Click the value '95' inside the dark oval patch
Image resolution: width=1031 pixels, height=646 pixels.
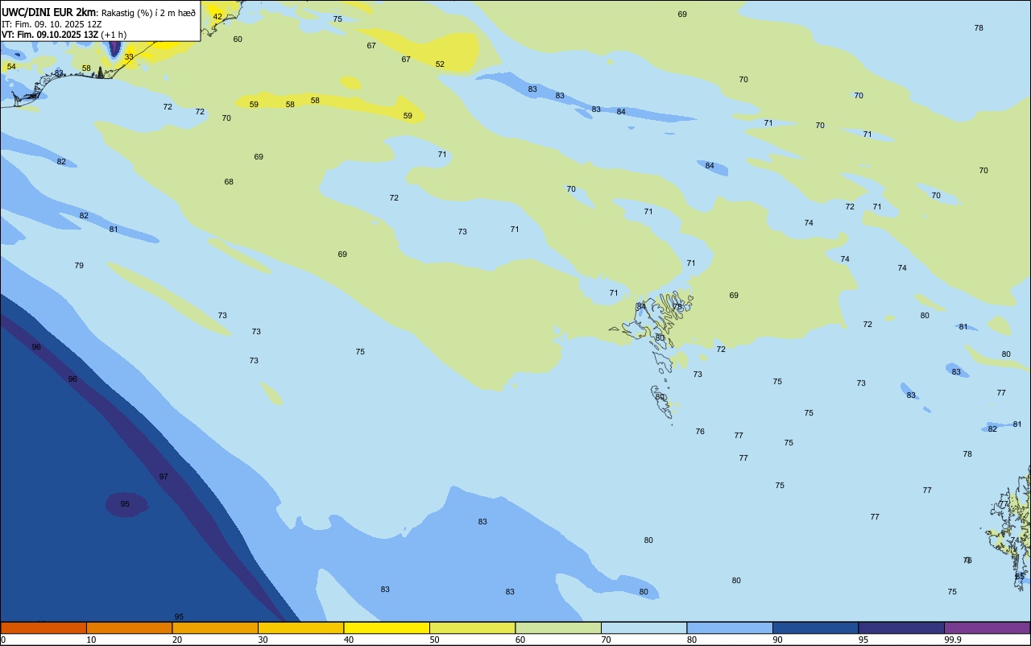125,504
